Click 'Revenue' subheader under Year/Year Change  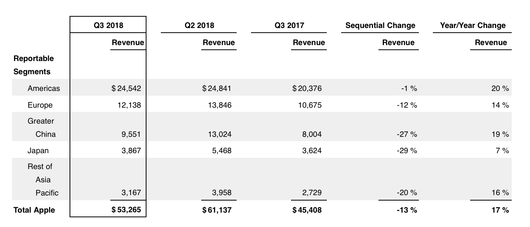[x=491, y=42]
